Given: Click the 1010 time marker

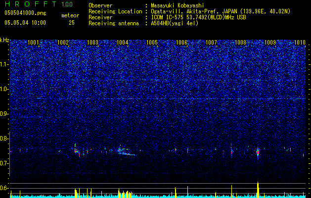Looking at the screenshot, I should click(x=300, y=42).
